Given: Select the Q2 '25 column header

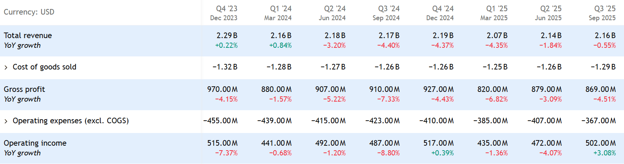Looking at the screenshot, I should [550, 9].
